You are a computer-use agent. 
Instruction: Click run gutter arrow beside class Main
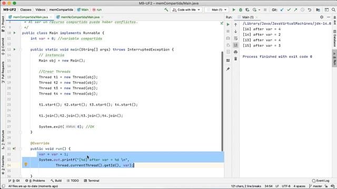point(15,33)
